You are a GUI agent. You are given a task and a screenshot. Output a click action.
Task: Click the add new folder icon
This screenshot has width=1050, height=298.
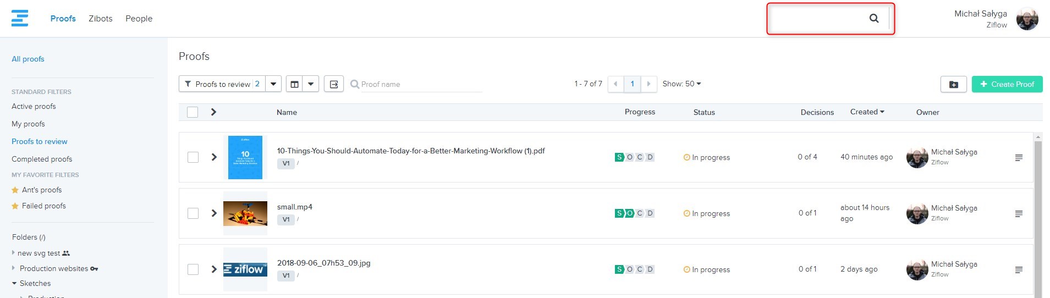953,84
